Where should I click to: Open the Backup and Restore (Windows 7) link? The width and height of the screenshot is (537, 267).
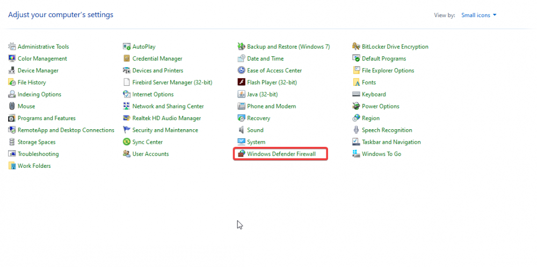(288, 47)
